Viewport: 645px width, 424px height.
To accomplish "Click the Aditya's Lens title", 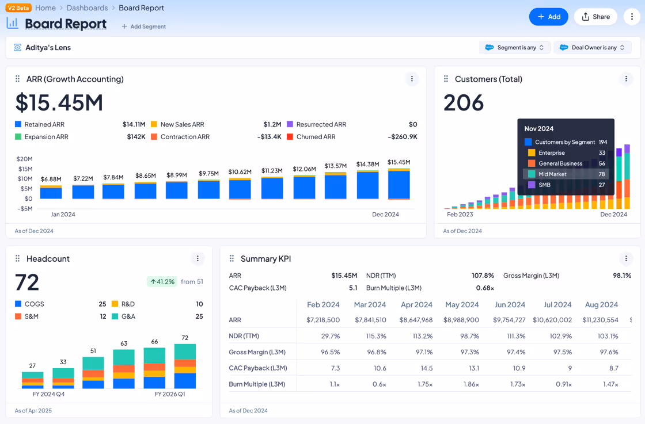I will (48, 48).
